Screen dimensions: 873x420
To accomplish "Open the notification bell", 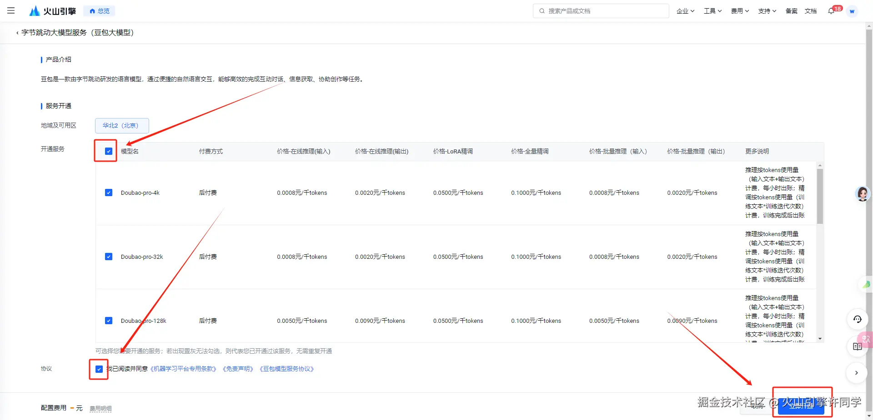I will click(x=831, y=11).
